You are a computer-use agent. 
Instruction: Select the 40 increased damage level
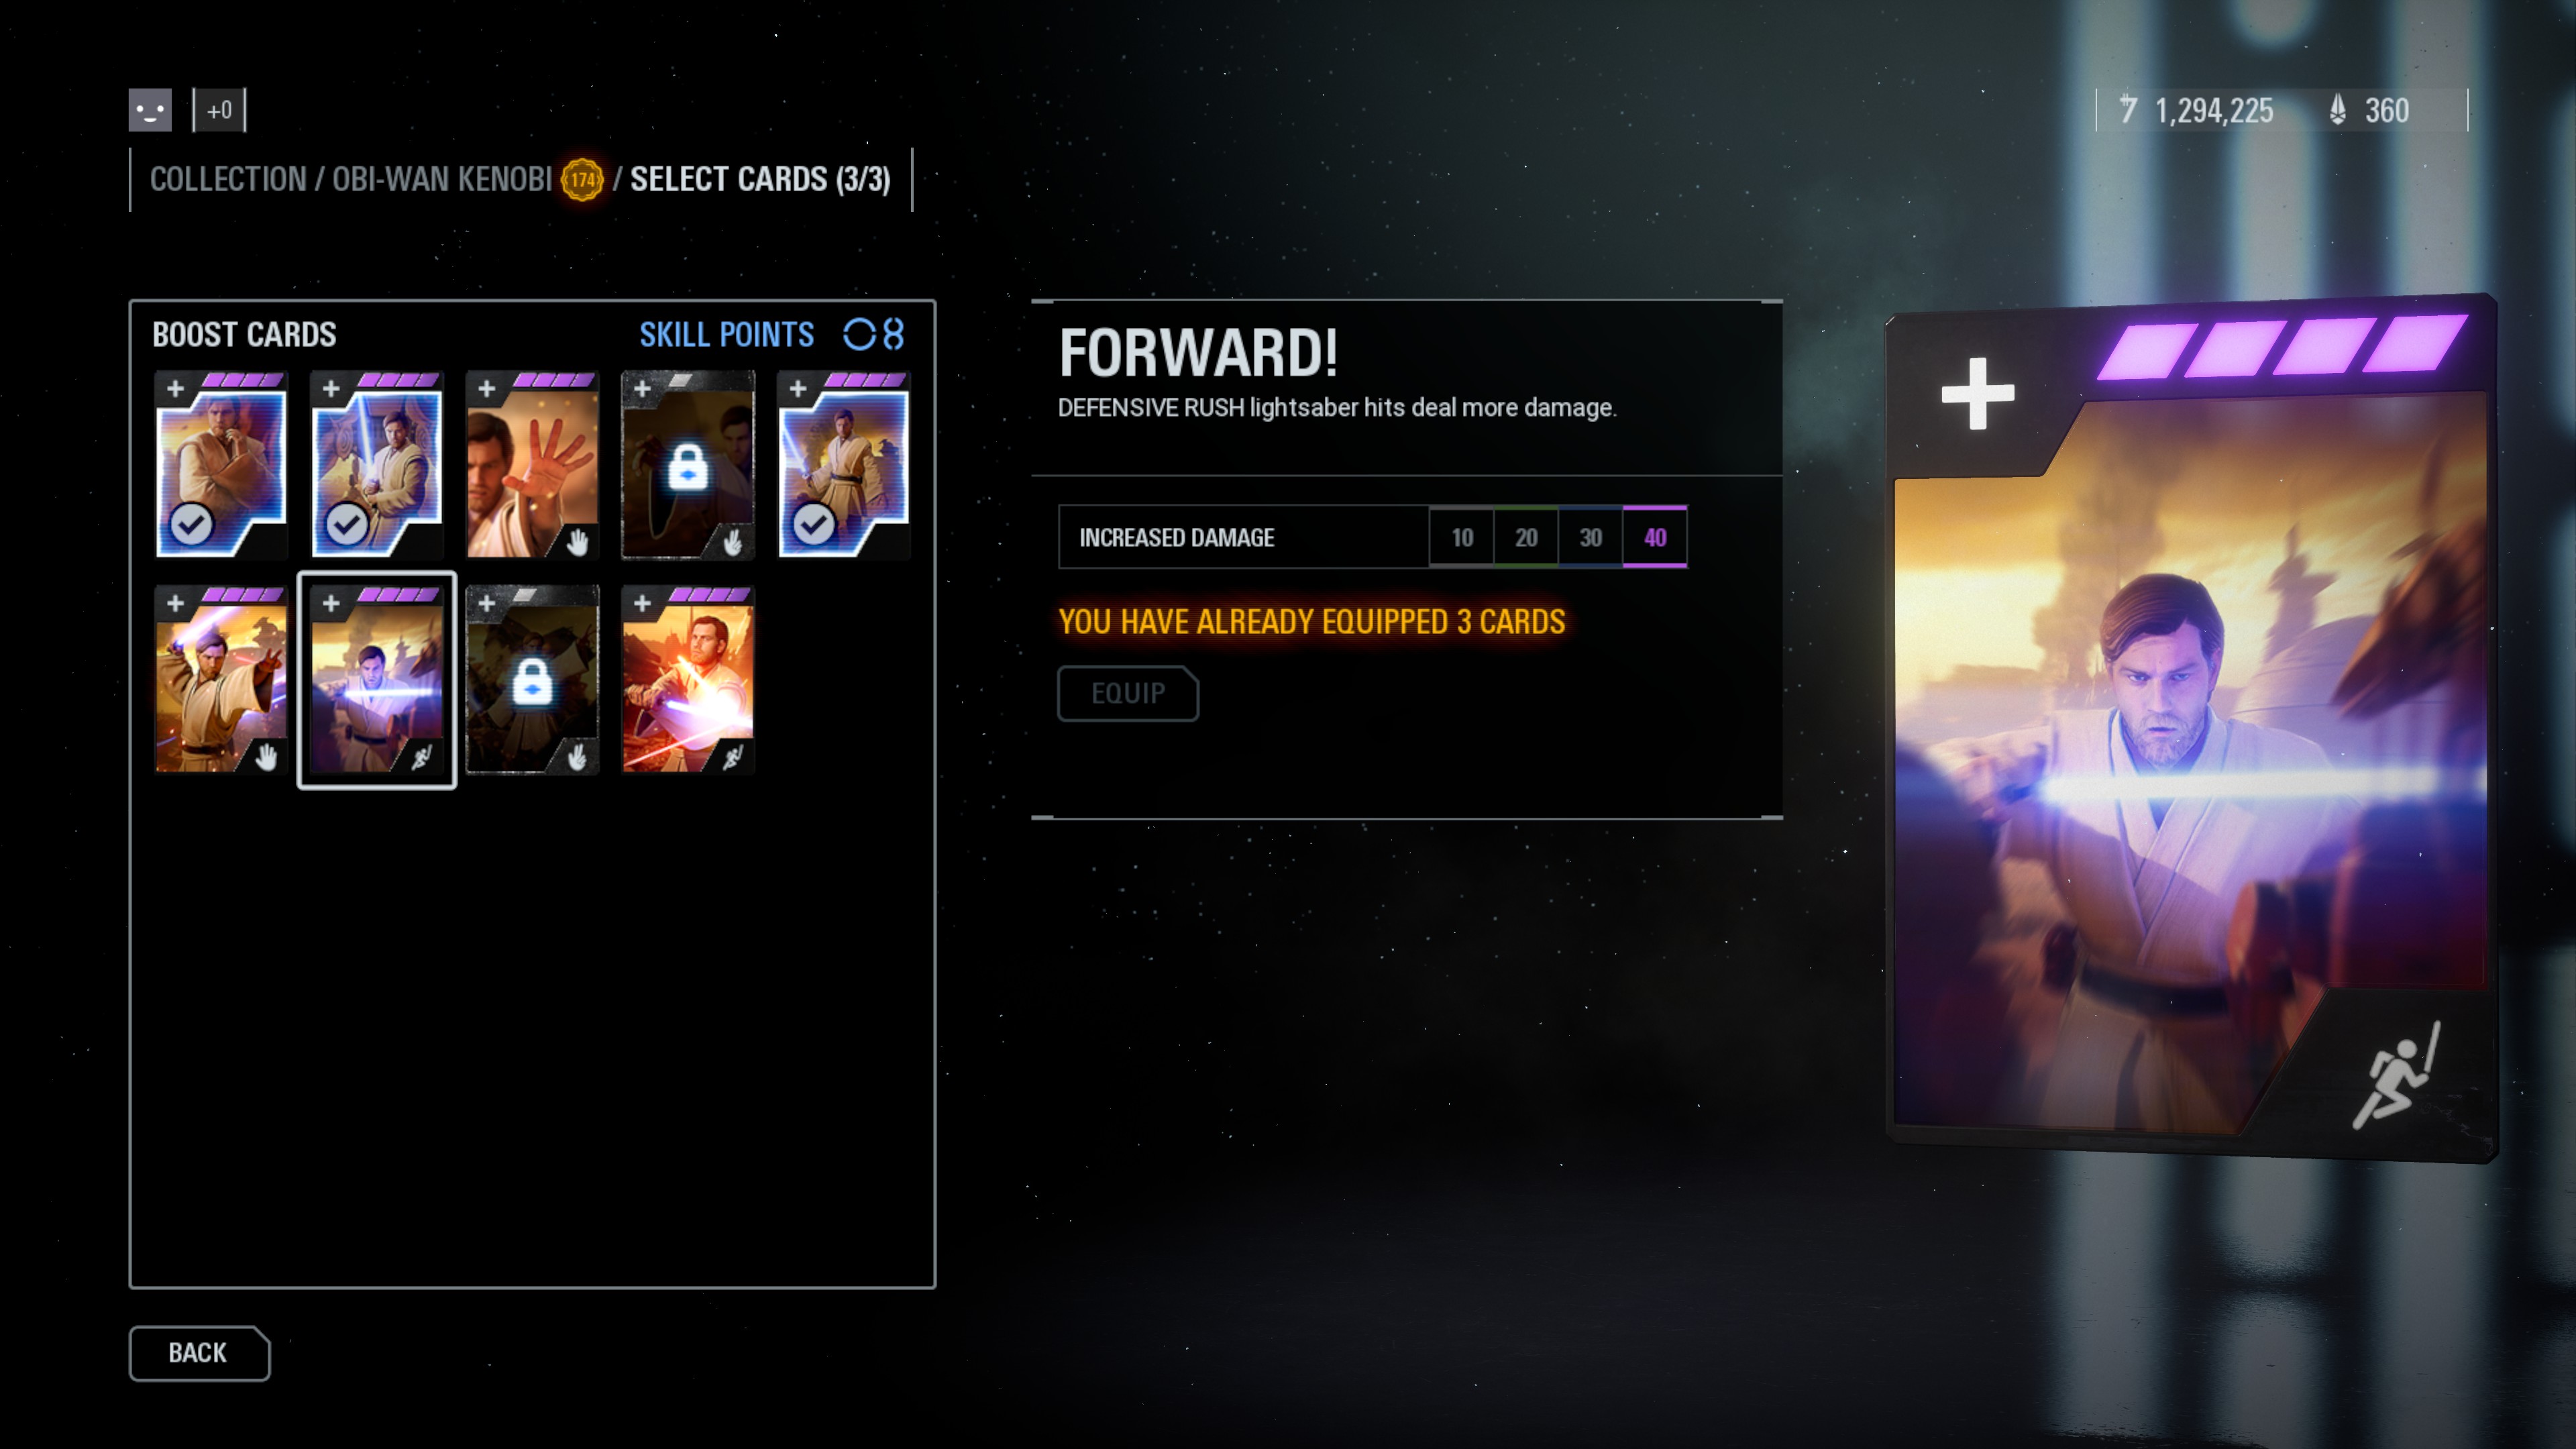point(1655,537)
